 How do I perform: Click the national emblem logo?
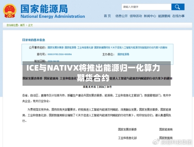click(10, 11)
